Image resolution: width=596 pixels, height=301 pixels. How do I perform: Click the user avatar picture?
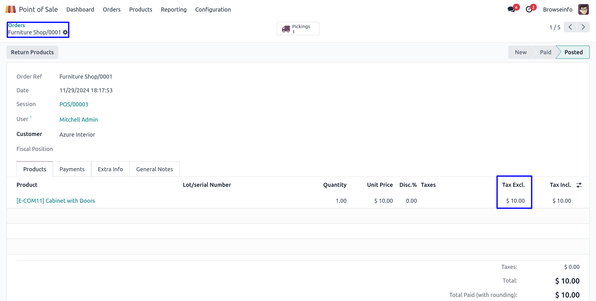583,9
